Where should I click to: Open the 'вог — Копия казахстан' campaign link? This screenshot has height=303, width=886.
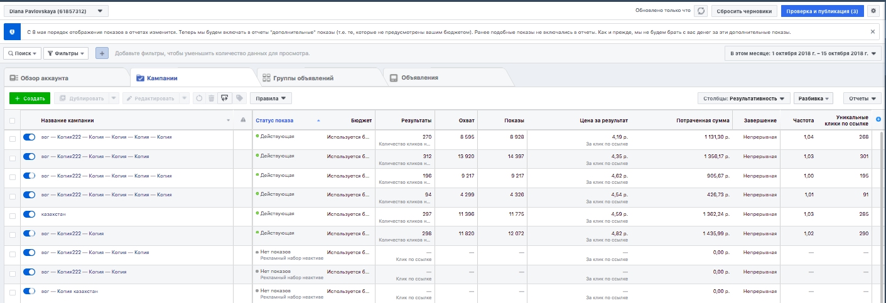click(70, 291)
